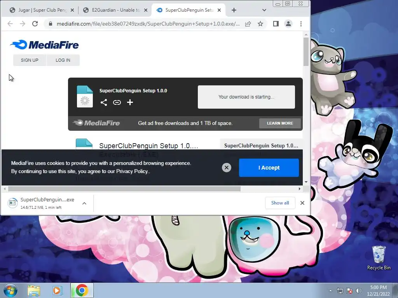Image resolution: width=398 pixels, height=298 pixels.
Task: Close the E2Guardian tab
Action: point(146,10)
